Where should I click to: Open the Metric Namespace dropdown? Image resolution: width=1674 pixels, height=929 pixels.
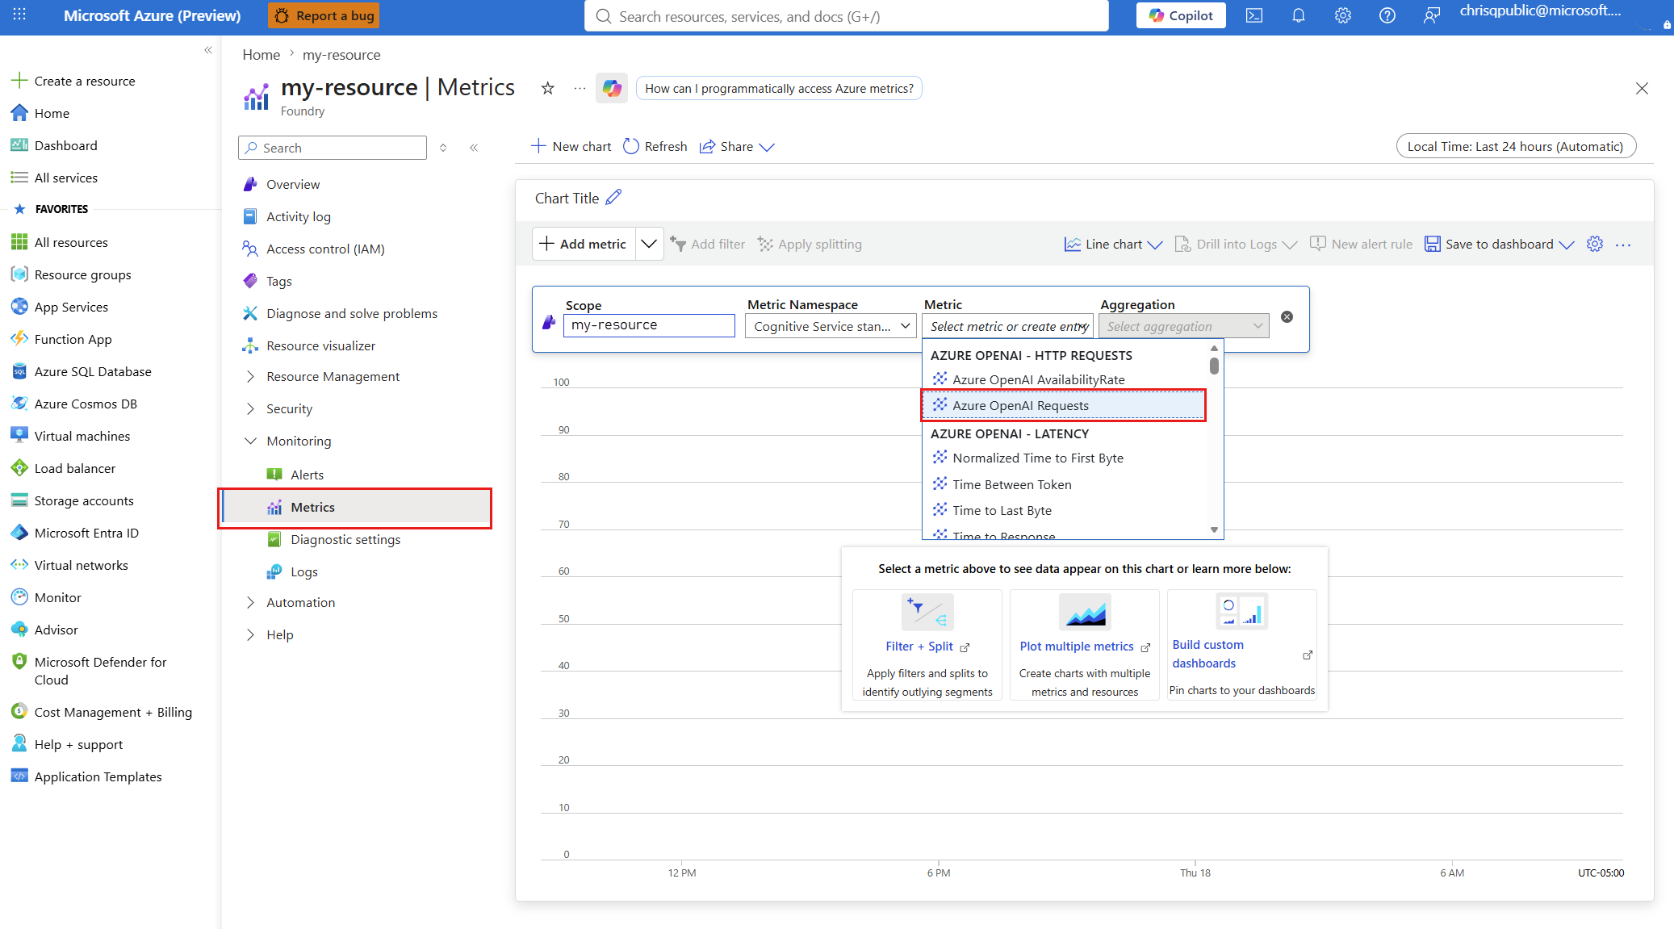[831, 326]
